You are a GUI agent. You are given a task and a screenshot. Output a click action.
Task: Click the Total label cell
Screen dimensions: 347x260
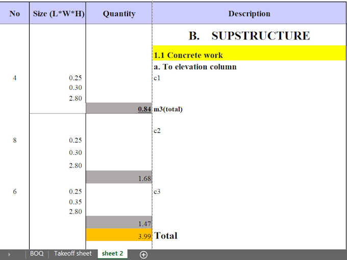[249, 235]
